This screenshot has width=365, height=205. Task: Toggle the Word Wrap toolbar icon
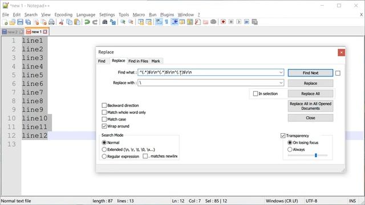pyautogui.click(x=159, y=22)
